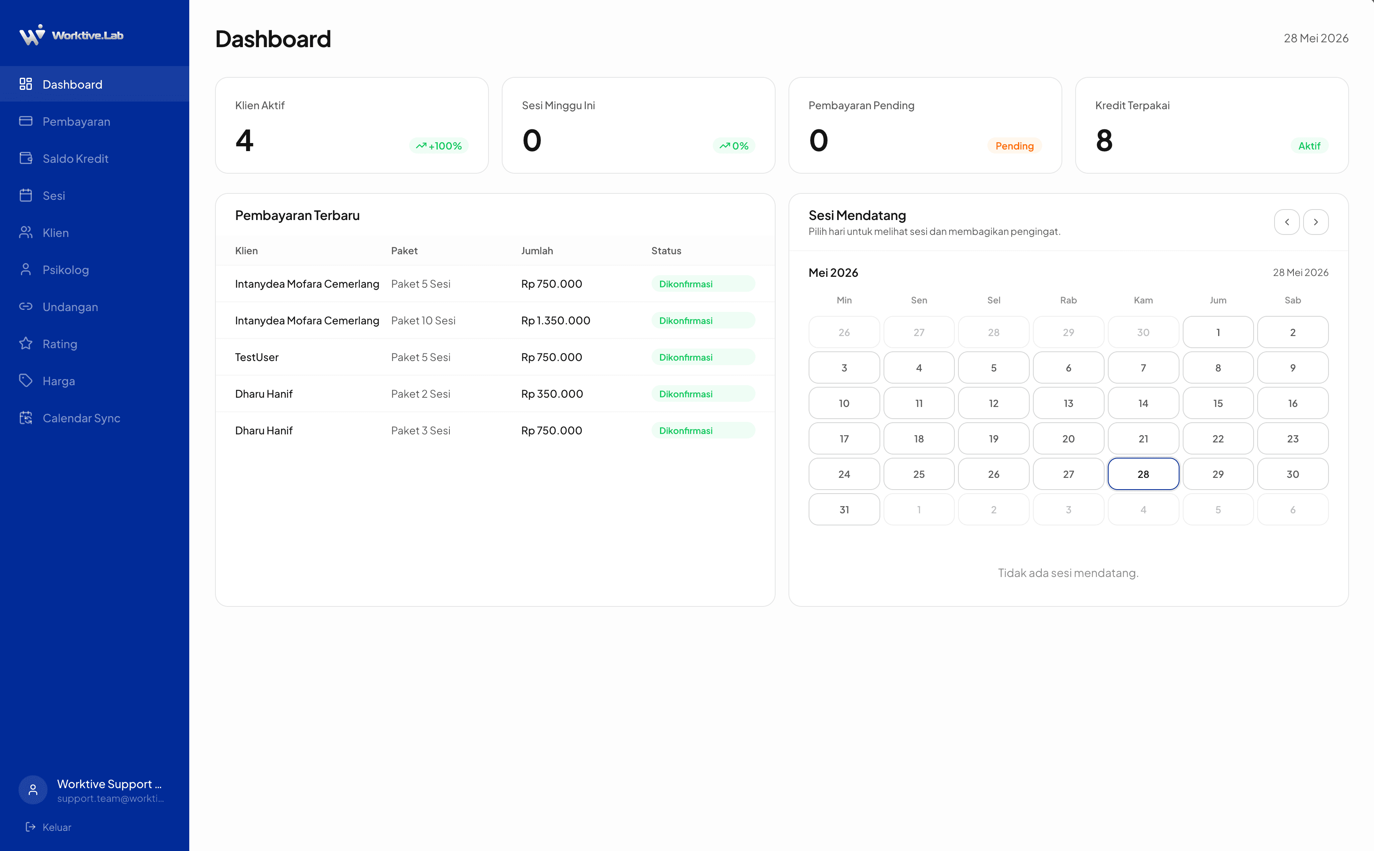Click the trend arrow in 0% badge
The height and width of the screenshot is (851, 1374).
point(724,146)
